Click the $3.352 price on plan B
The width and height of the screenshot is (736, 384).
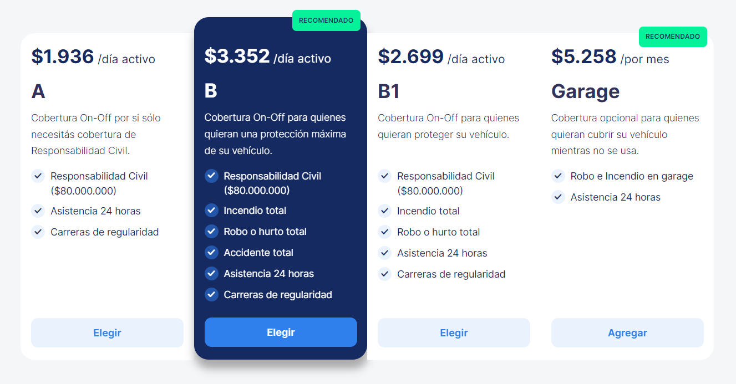[x=237, y=57]
